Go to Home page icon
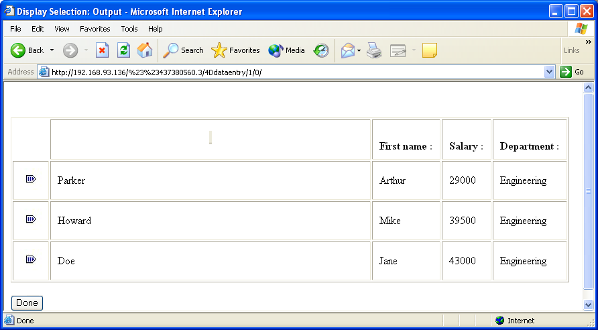 [145, 50]
